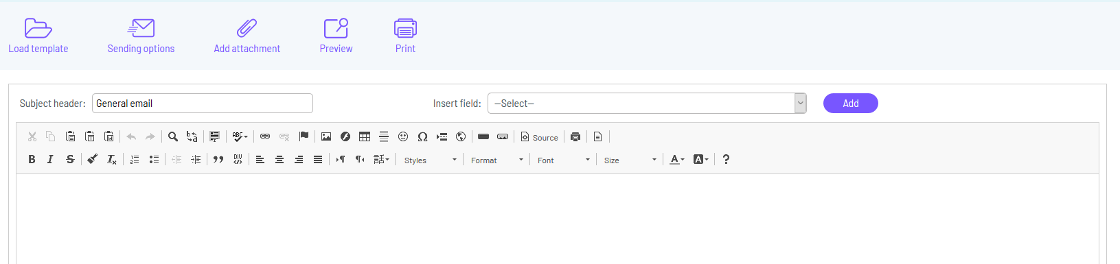This screenshot has width=1120, height=264.
Task: Create a Div container
Action: pos(238,159)
